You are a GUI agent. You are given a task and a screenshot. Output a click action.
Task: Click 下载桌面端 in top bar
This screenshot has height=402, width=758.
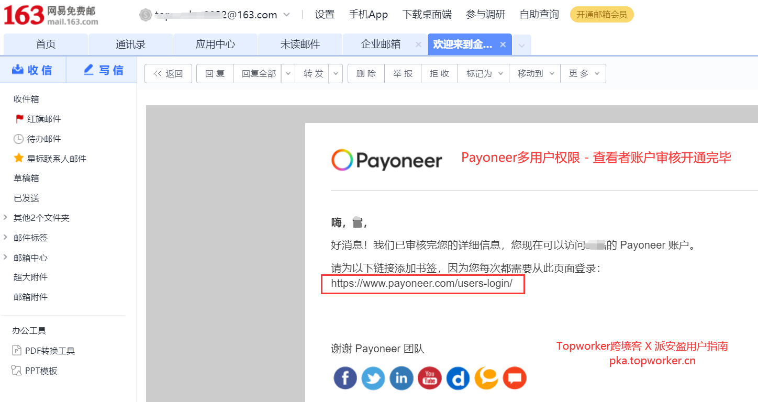[427, 15]
